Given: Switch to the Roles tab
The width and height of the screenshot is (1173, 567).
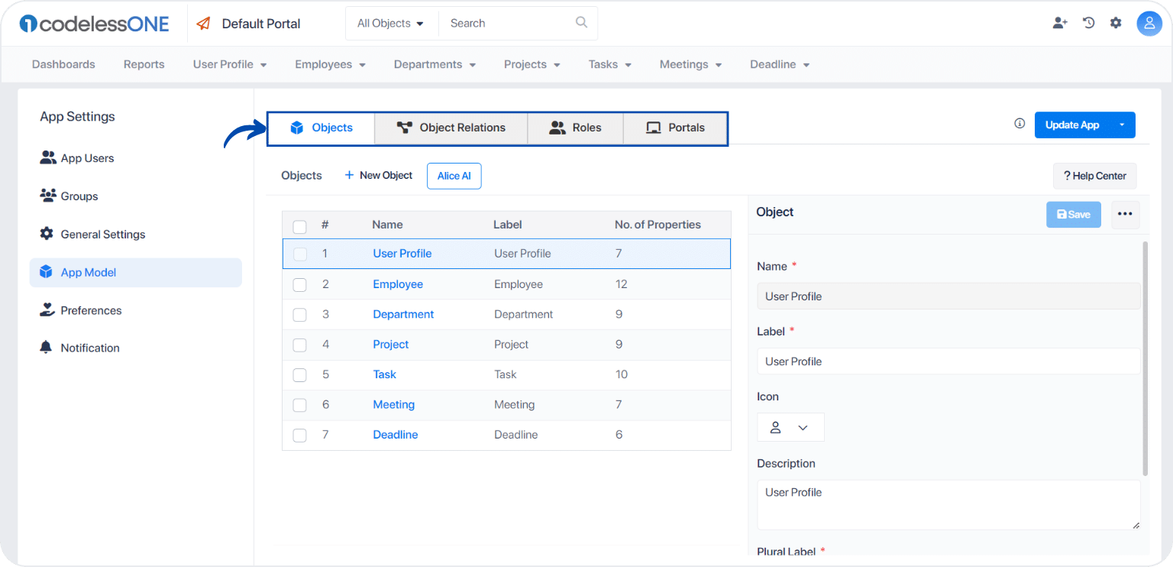Looking at the screenshot, I should [x=576, y=128].
